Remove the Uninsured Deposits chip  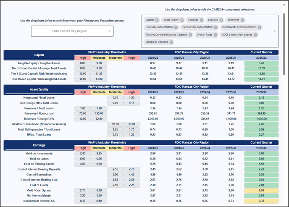pos(171,42)
